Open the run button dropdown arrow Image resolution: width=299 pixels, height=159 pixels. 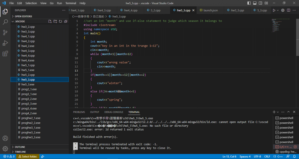point(278,10)
